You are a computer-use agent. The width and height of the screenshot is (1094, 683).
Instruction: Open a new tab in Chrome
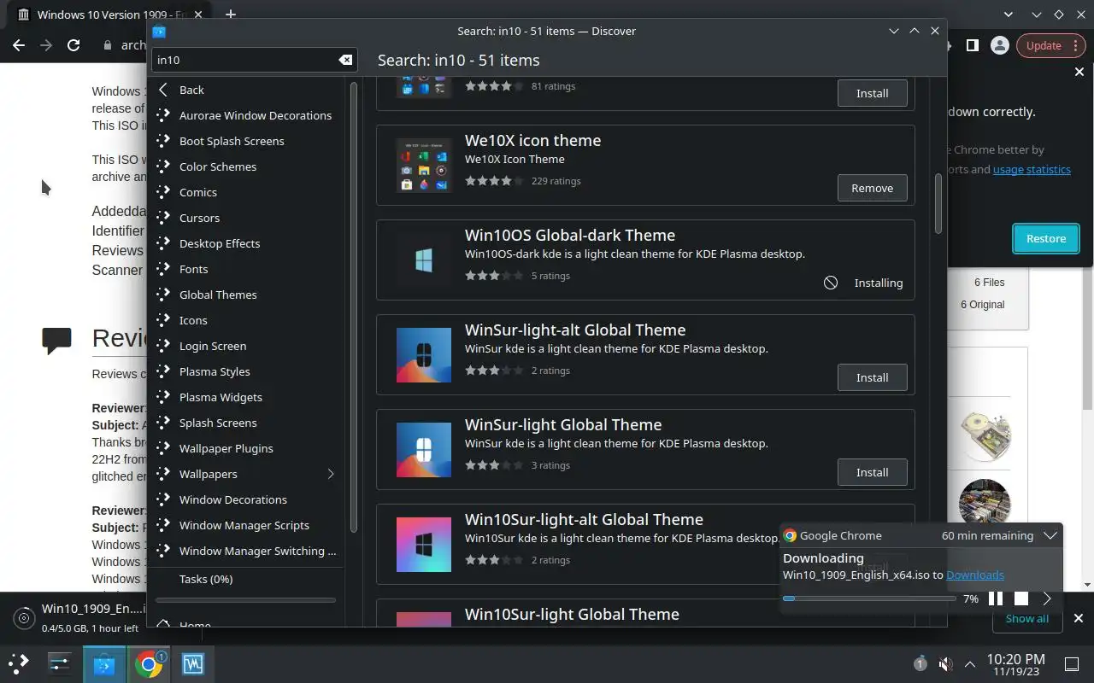(x=231, y=15)
